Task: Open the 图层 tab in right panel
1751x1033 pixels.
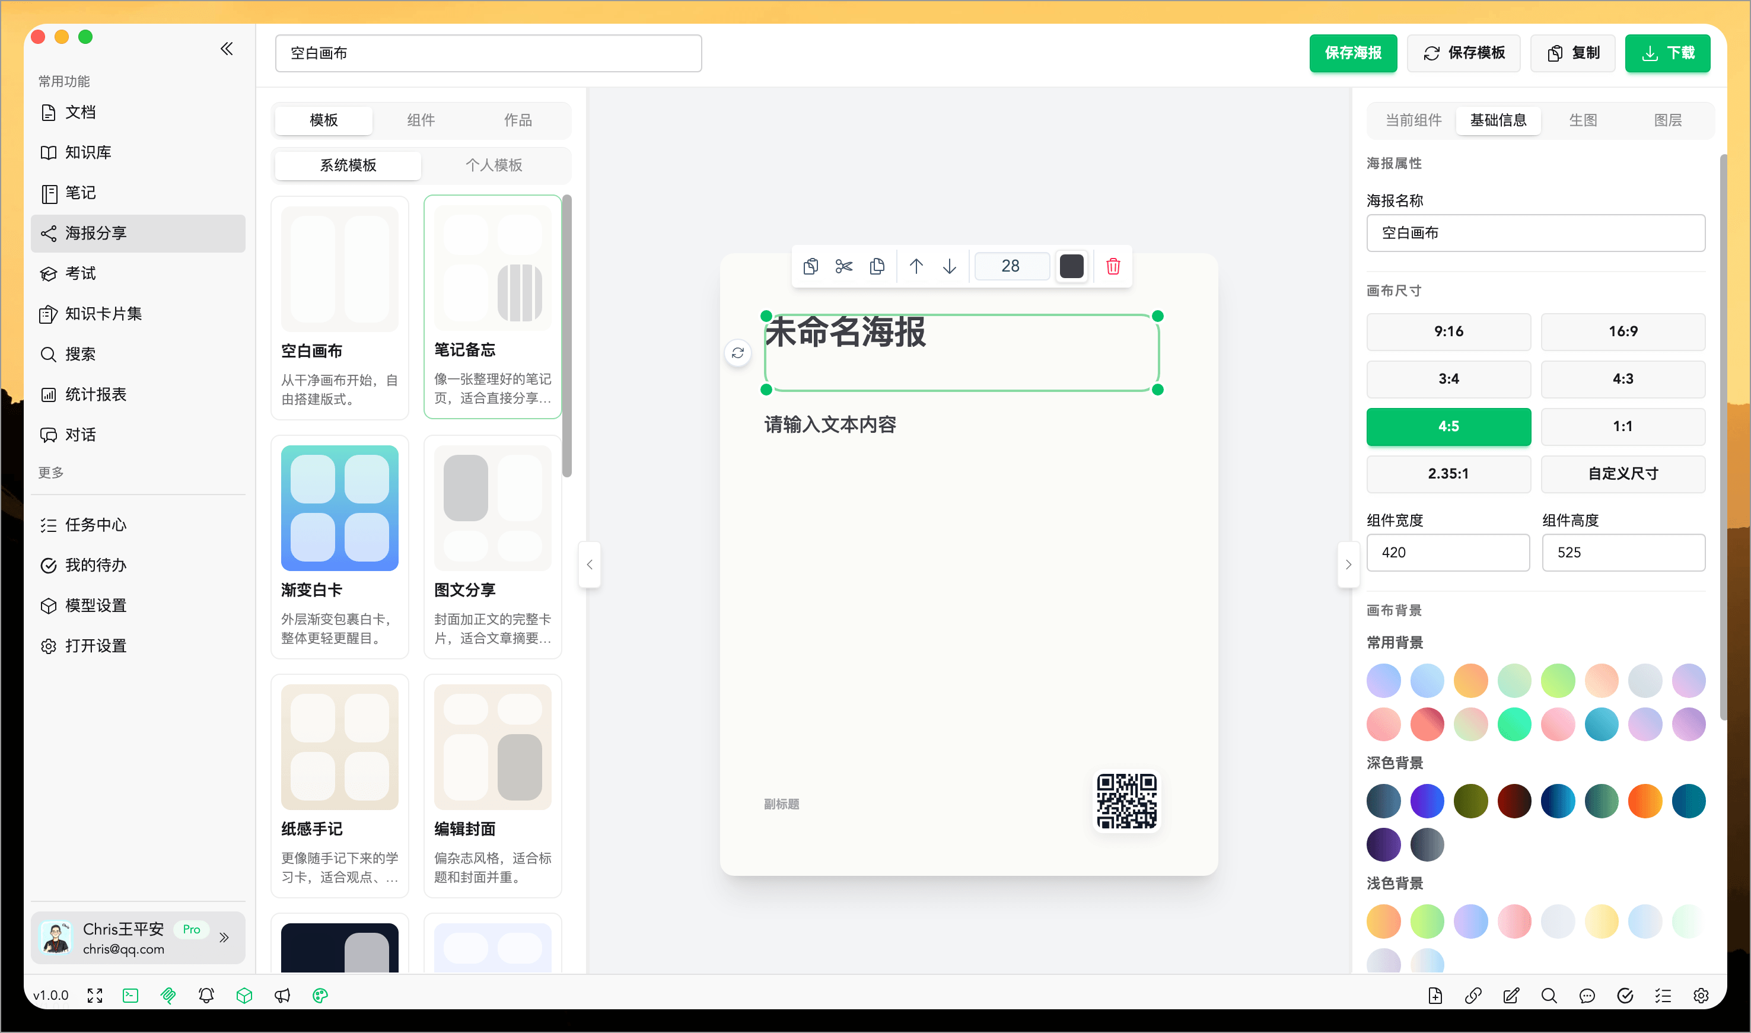Action: tap(1669, 120)
